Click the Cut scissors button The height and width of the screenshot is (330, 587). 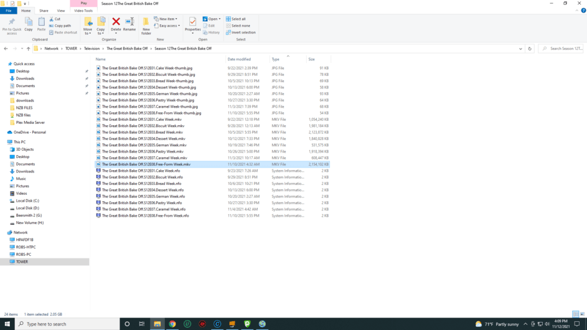pos(55,19)
